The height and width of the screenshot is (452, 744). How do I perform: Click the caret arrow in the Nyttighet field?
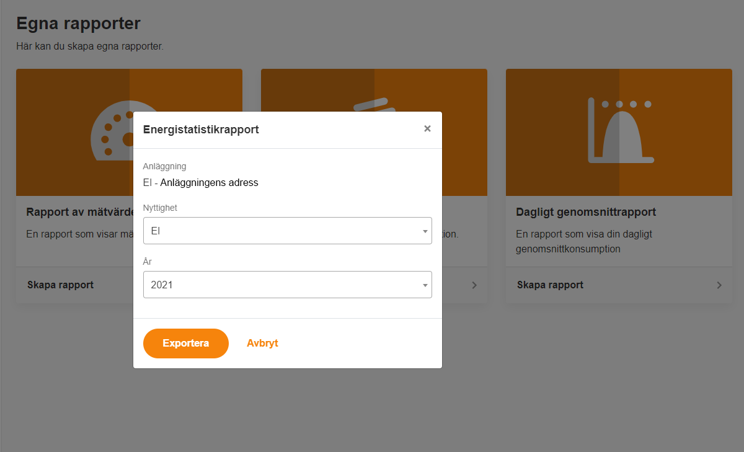(x=425, y=231)
